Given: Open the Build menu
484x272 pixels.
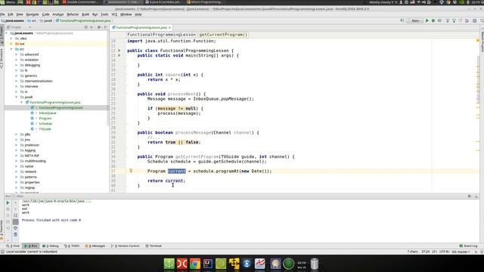Looking at the screenshot, I should [85, 14].
